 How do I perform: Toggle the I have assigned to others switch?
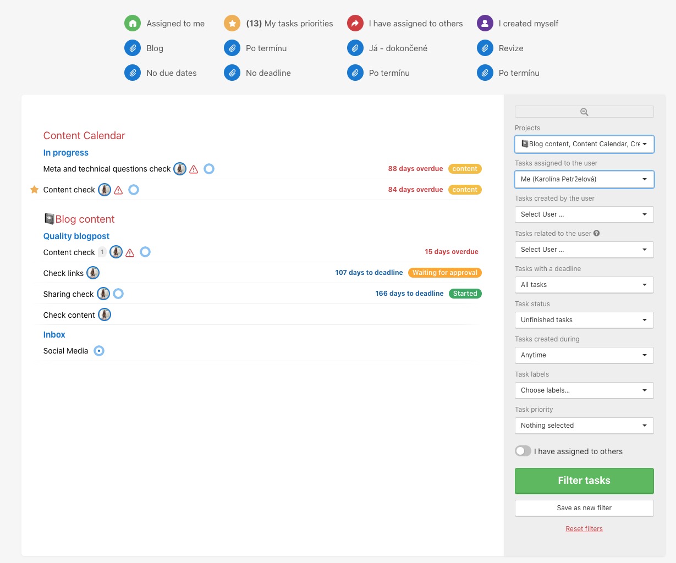pos(523,451)
